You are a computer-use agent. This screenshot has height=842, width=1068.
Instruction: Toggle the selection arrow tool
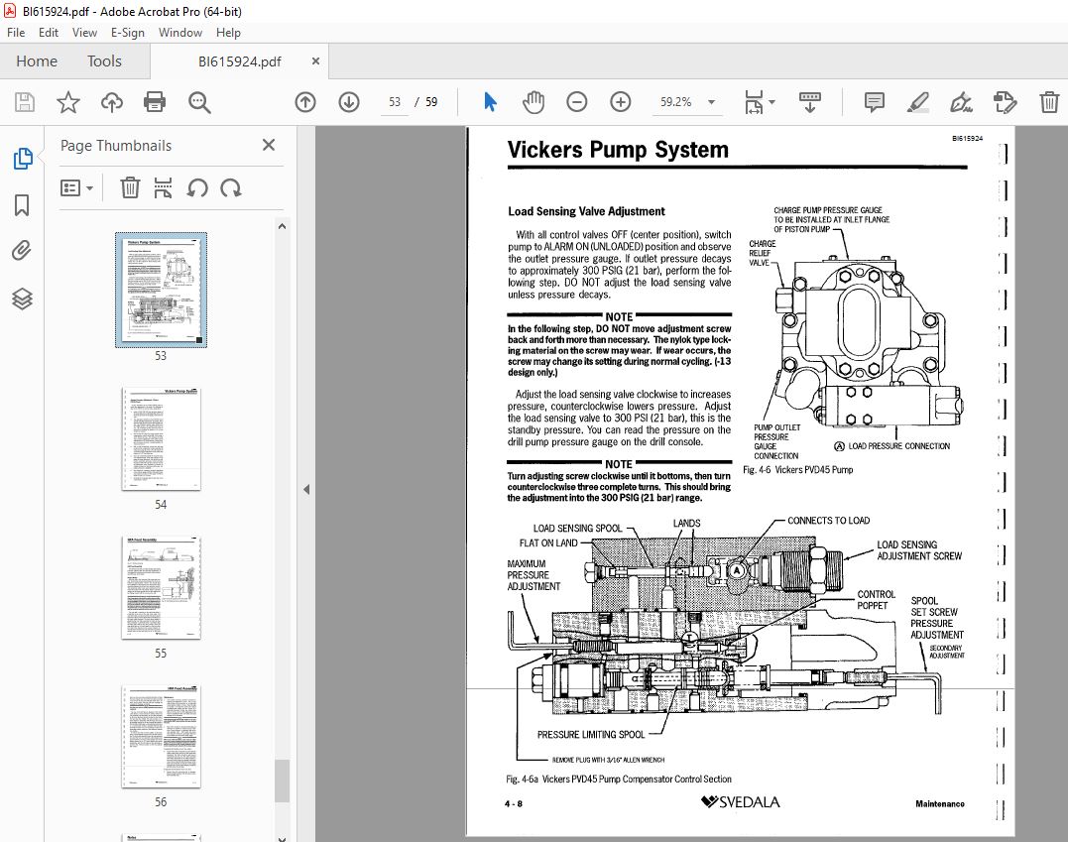coord(490,102)
